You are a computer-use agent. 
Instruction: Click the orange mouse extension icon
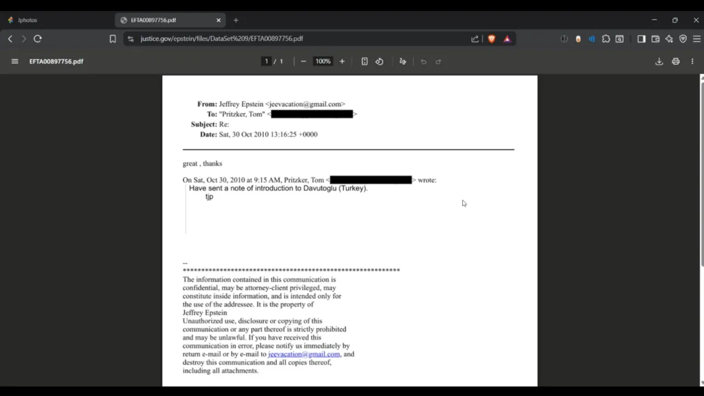[x=578, y=38]
